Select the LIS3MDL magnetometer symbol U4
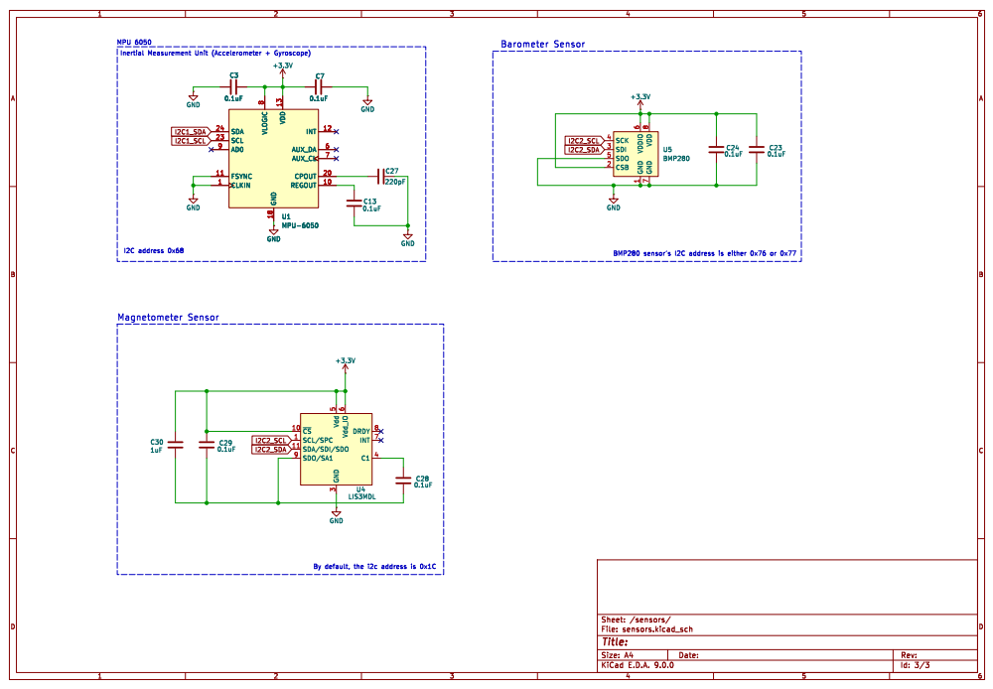 336,449
